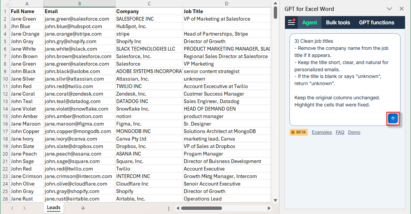Image resolution: width=411 pixels, height=214 pixels.
Task: Click the horizontal scrollbar thumb
Action: point(201,208)
